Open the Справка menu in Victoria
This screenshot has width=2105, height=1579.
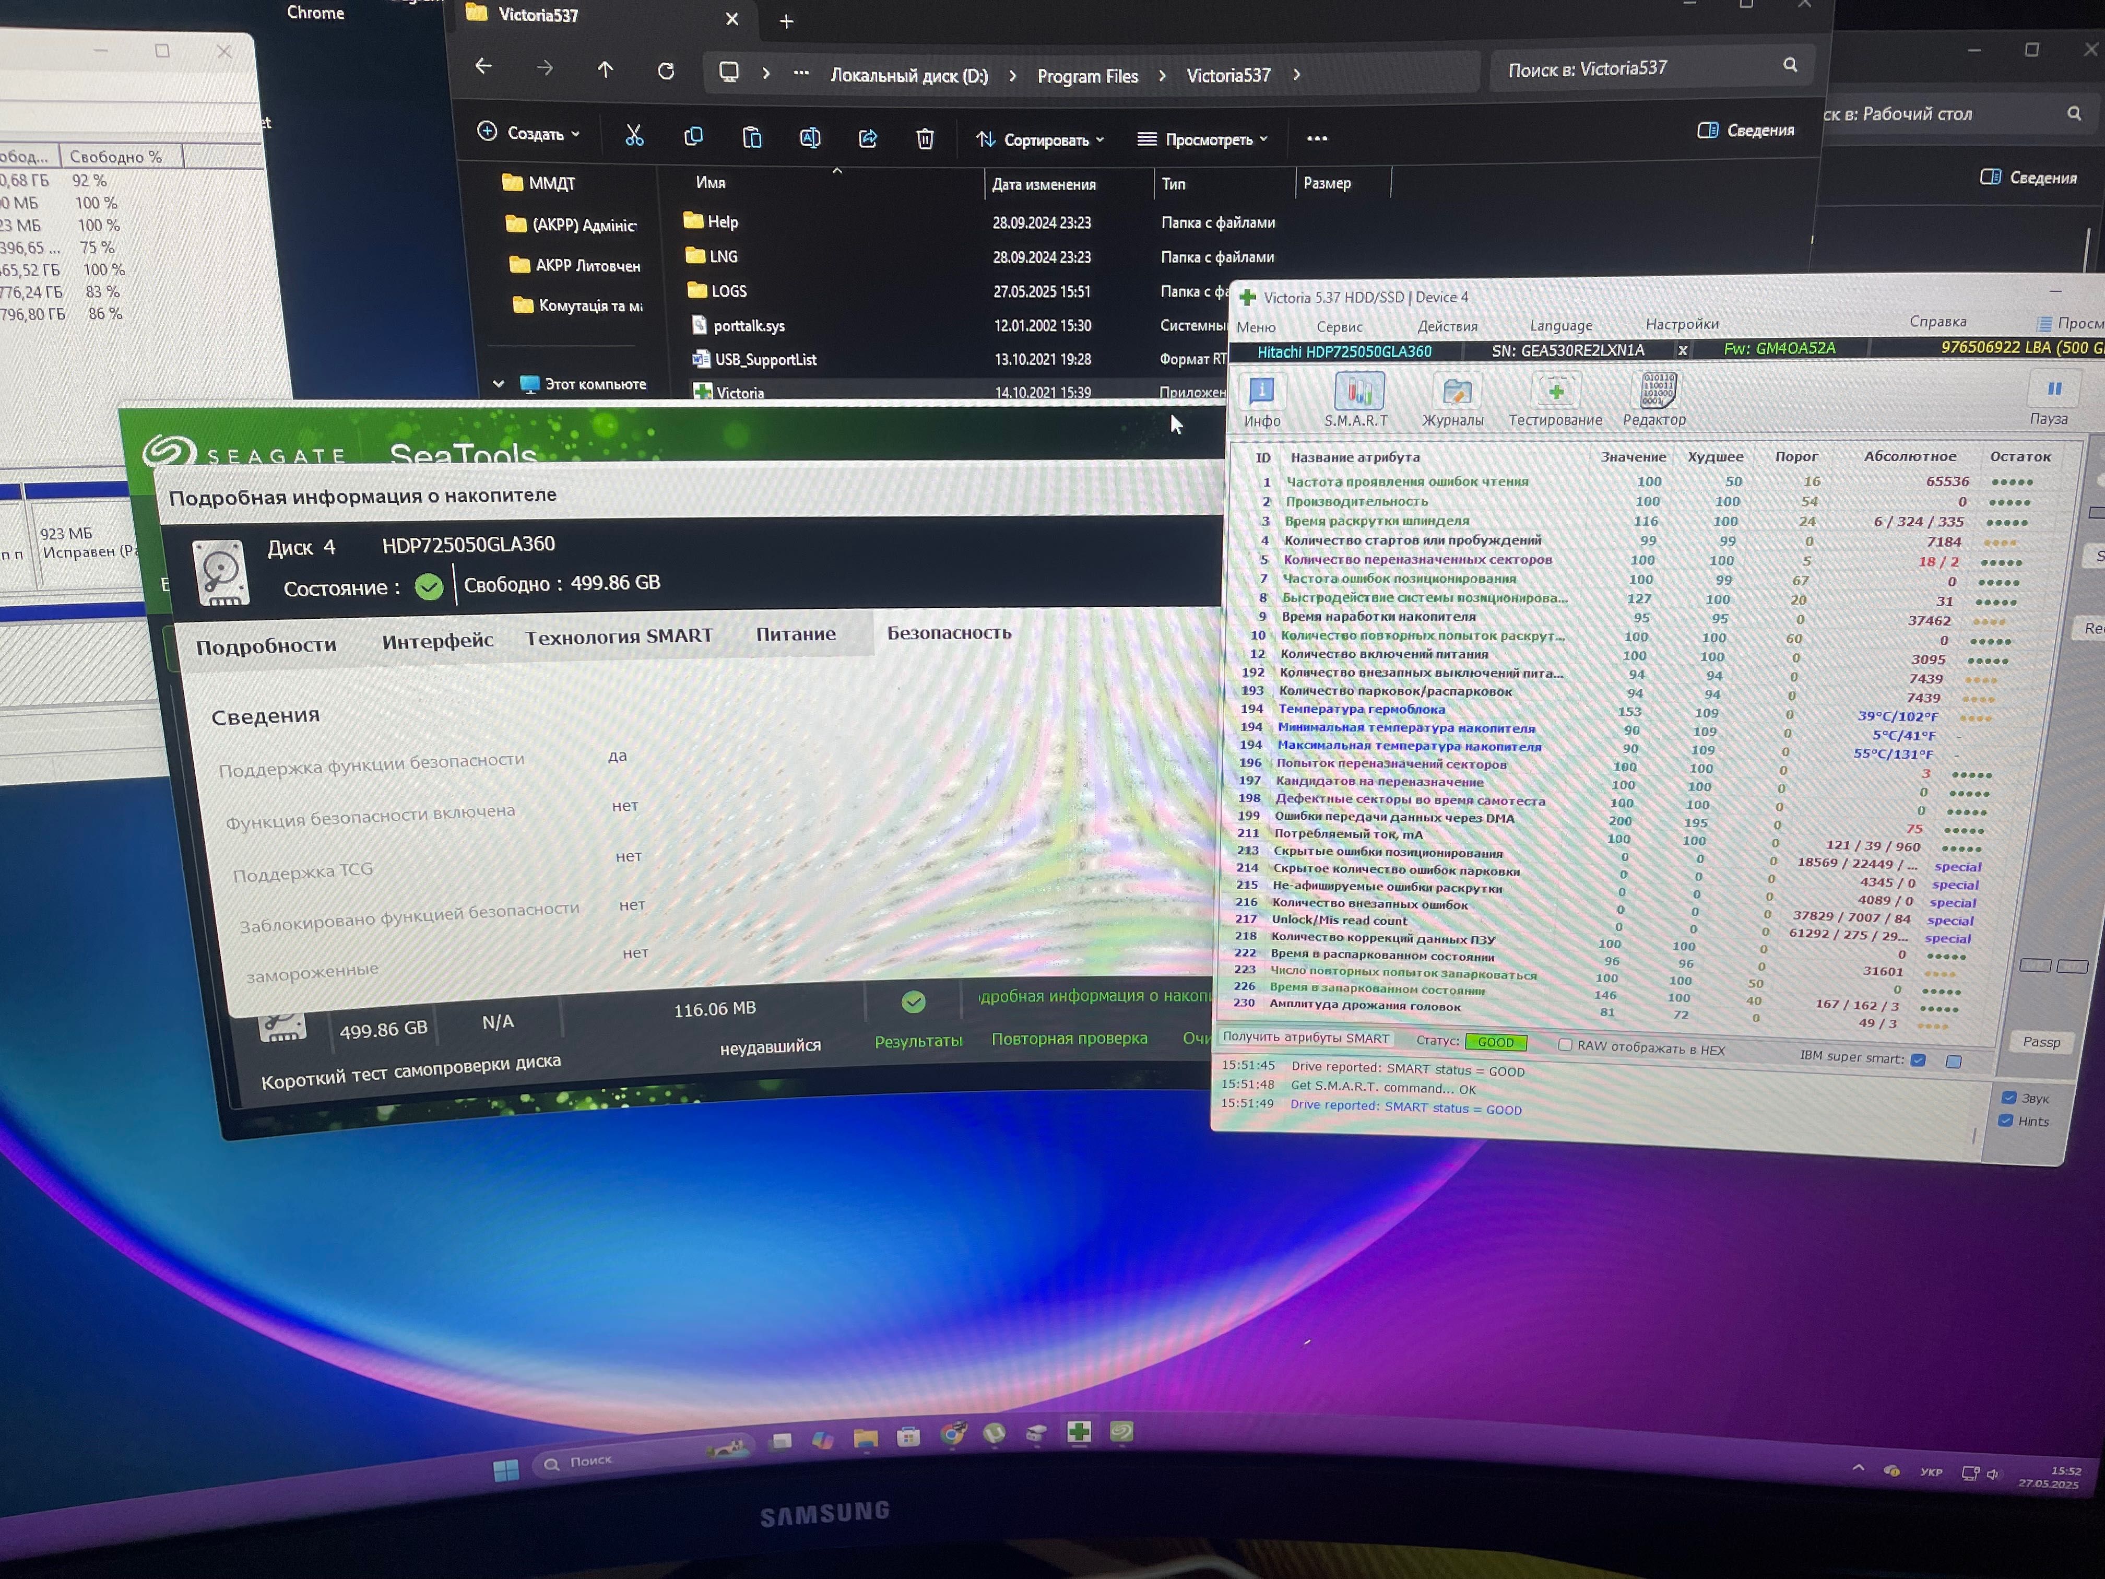tap(1937, 322)
